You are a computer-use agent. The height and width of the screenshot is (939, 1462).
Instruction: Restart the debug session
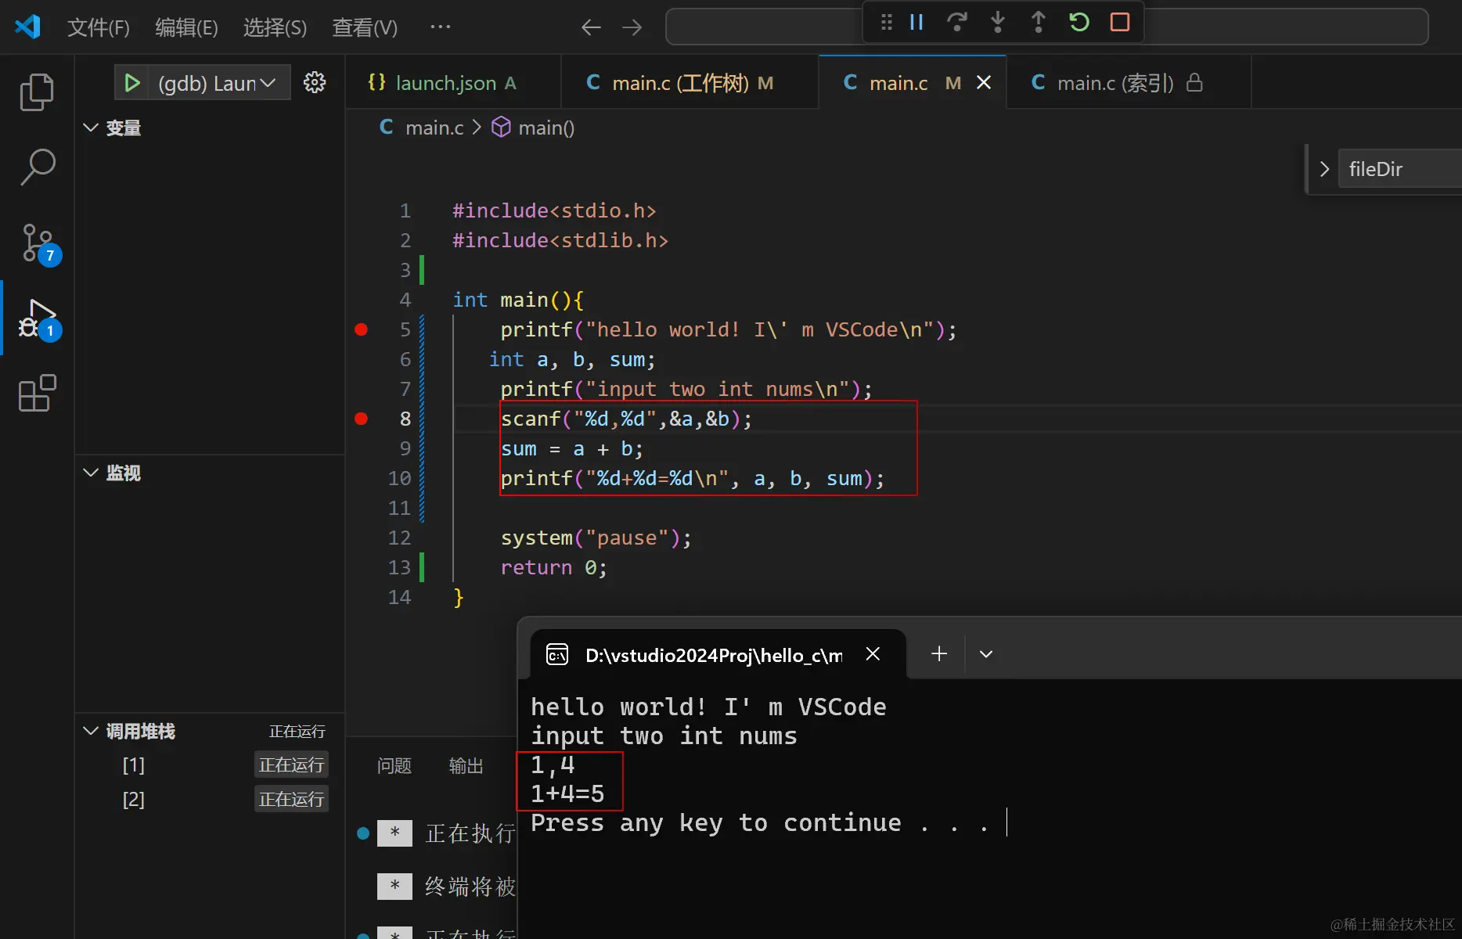(x=1079, y=22)
